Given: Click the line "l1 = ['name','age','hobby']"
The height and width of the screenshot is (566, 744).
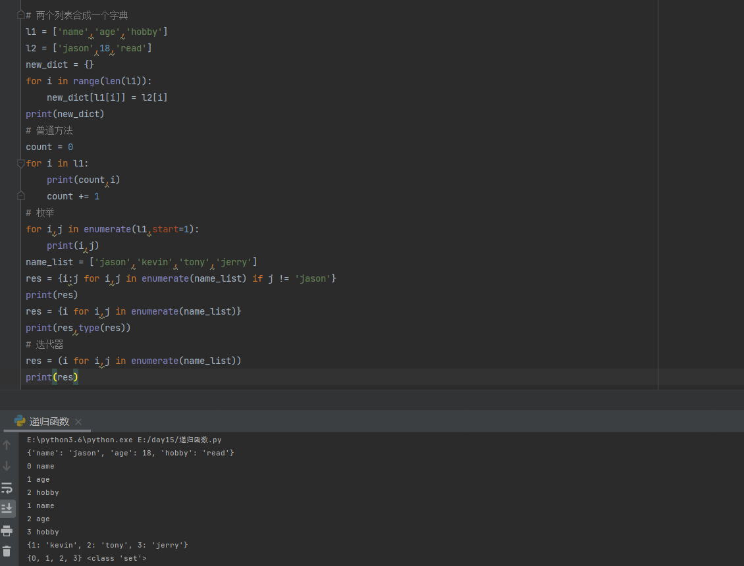Looking at the screenshot, I should (97, 32).
